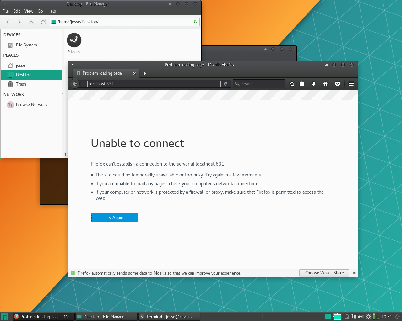
Task: Reload the File Manager folder view
Action: [x=196, y=22]
